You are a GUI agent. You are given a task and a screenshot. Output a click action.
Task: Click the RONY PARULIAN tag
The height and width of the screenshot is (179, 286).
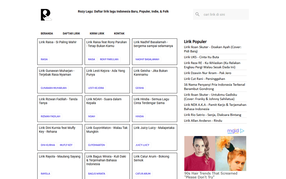click(x=109, y=59)
